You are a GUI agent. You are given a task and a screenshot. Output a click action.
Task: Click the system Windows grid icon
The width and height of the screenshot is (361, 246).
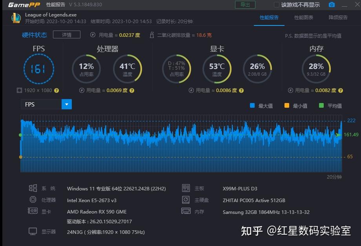pyautogui.click(x=33, y=188)
